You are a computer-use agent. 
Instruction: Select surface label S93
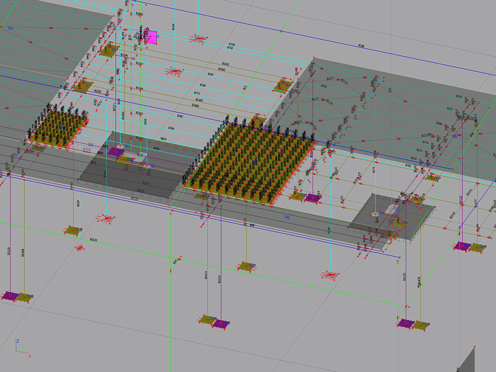(10, 28)
